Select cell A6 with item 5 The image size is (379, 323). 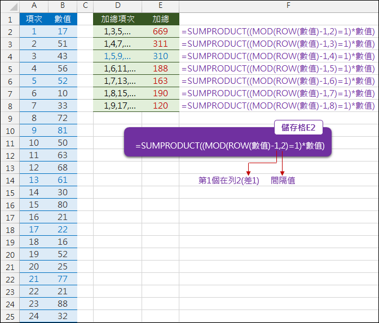(x=34, y=81)
